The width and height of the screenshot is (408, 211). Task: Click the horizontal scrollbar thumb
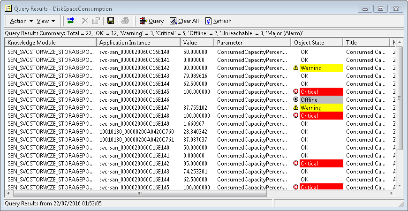click(140, 193)
